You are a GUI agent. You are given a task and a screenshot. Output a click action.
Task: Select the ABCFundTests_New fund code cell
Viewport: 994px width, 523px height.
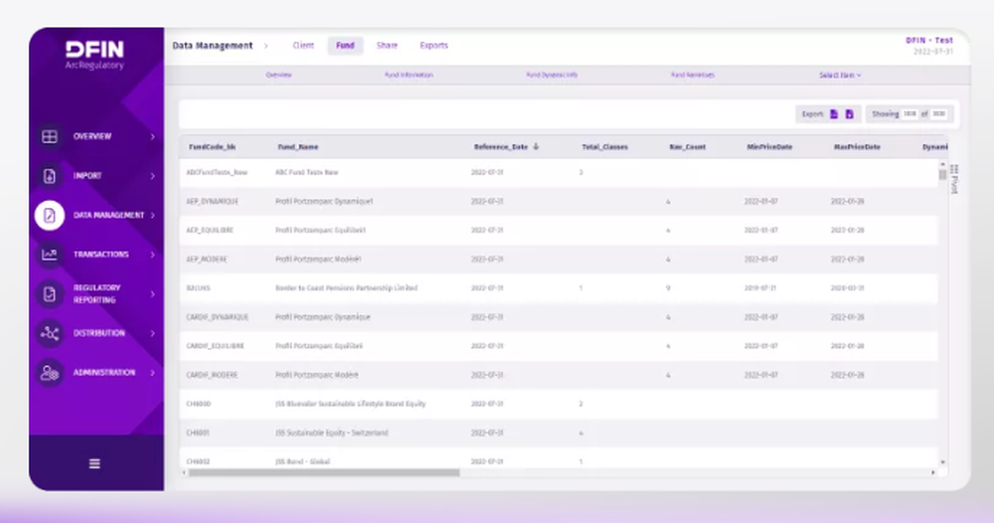coord(217,172)
